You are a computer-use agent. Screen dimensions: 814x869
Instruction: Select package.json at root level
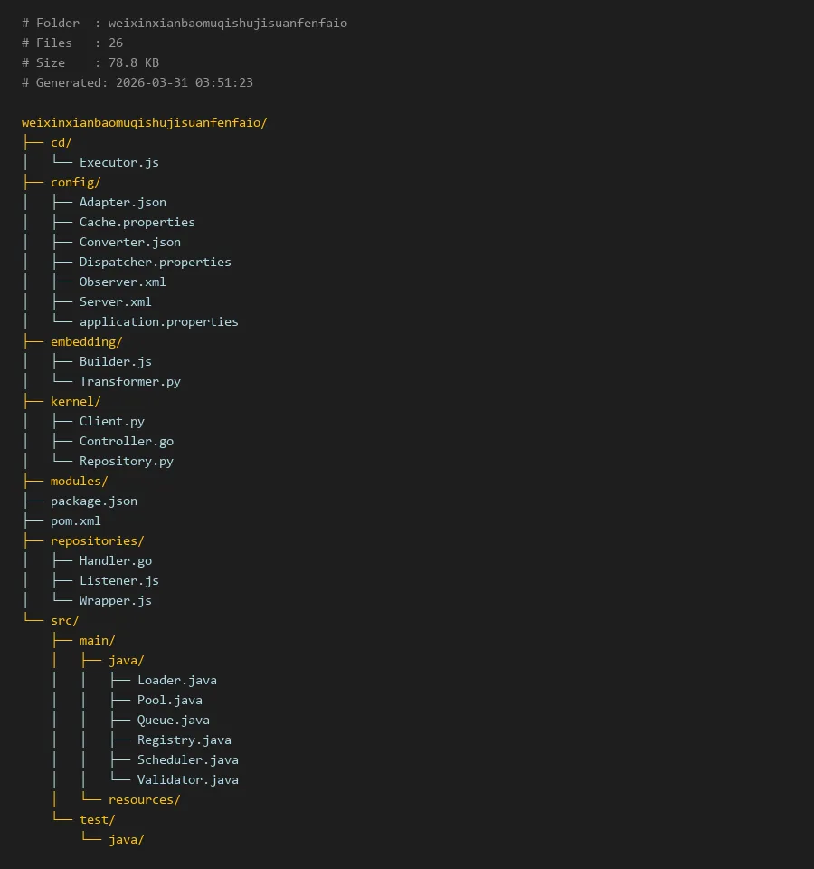pyautogui.click(x=94, y=501)
